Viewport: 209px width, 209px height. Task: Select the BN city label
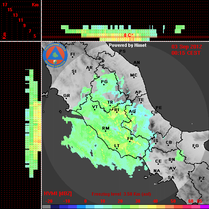point(172,160)
